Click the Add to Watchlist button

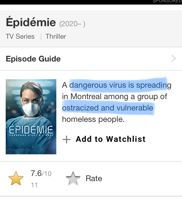[x=104, y=139]
